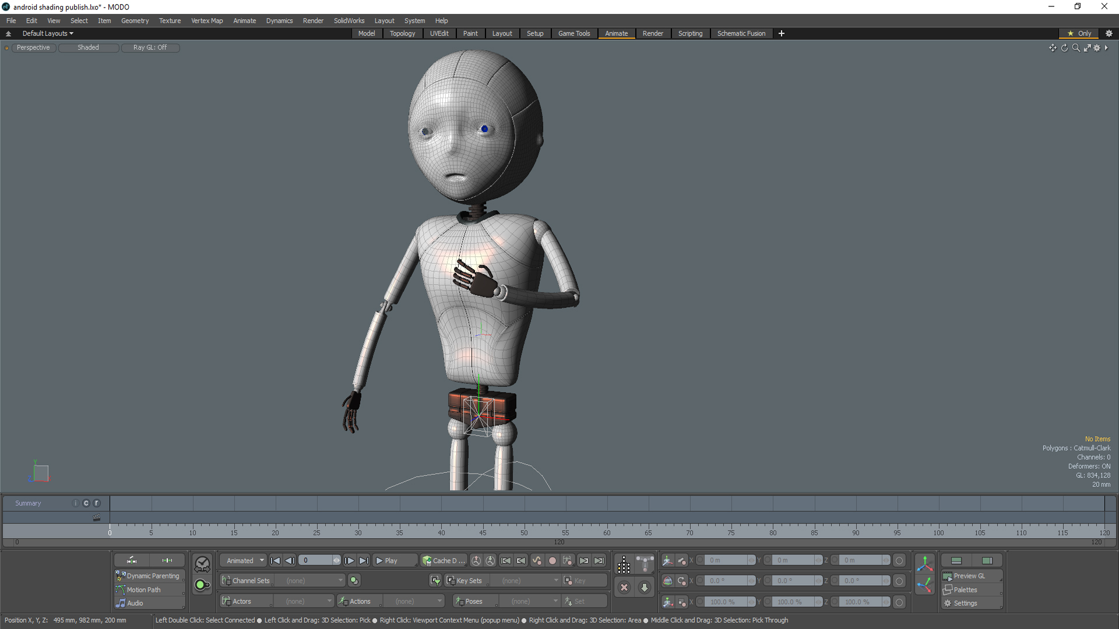
Task: Toggle the position X channel key dot
Action: pyautogui.click(x=700, y=560)
